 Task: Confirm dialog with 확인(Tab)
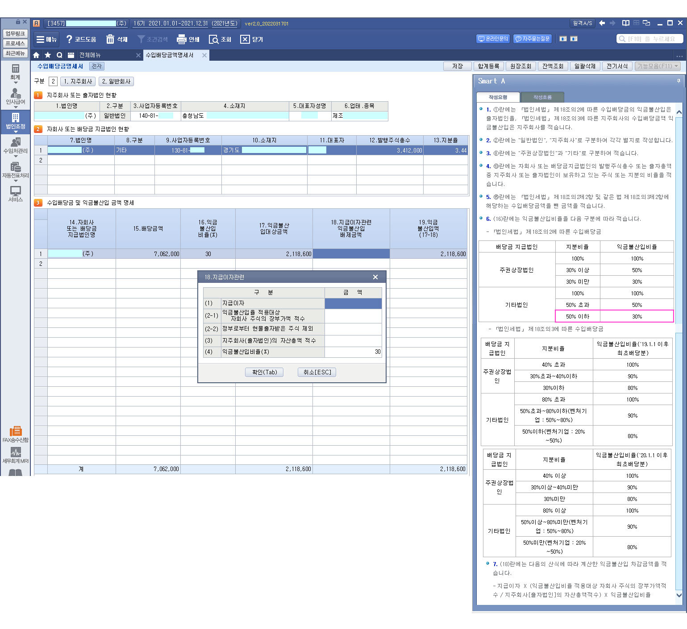click(x=264, y=372)
